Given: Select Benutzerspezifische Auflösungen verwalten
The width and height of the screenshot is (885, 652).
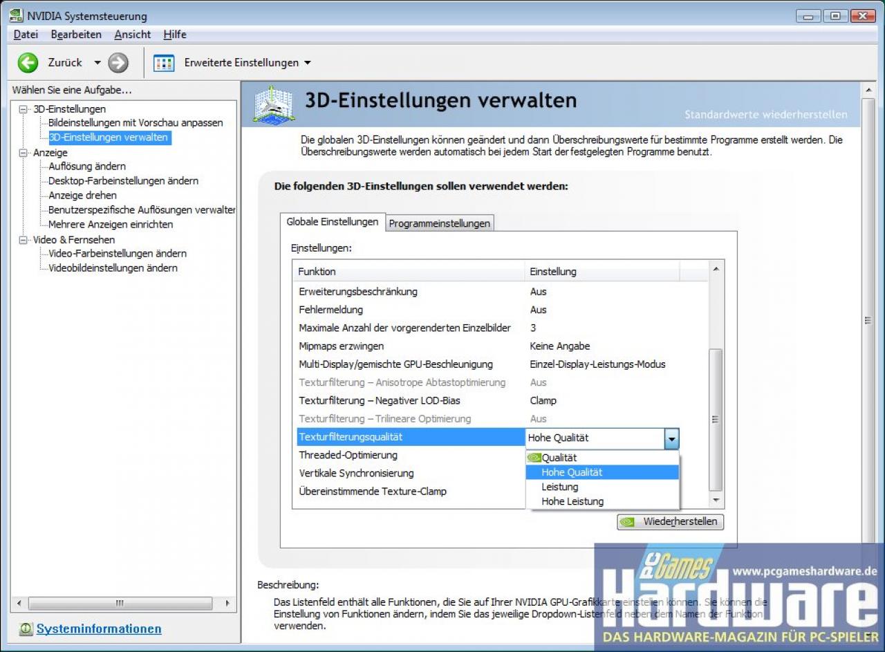Looking at the screenshot, I should [x=142, y=210].
